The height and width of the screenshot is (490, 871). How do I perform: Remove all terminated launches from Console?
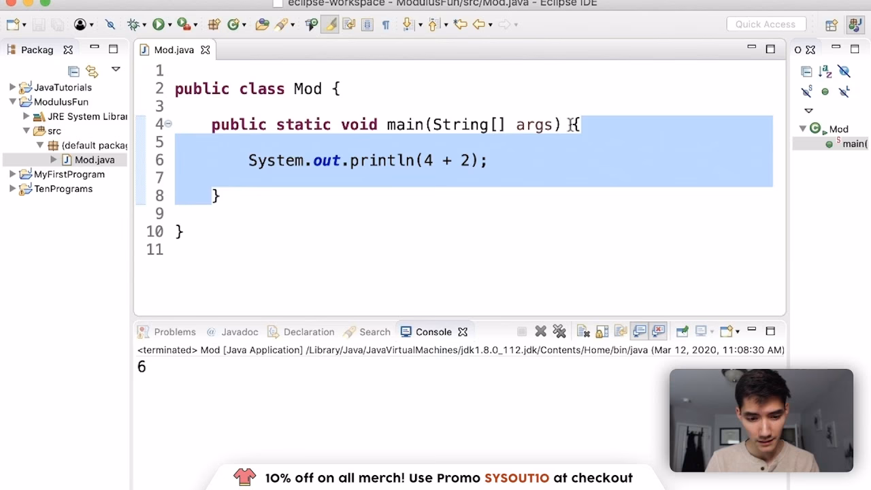559,331
